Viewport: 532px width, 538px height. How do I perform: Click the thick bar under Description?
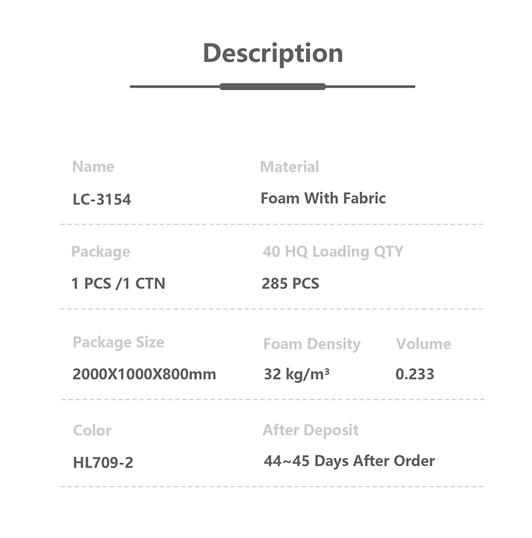tap(273, 87)
